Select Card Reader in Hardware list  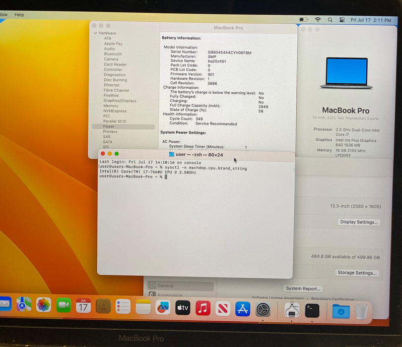(115, 64)
